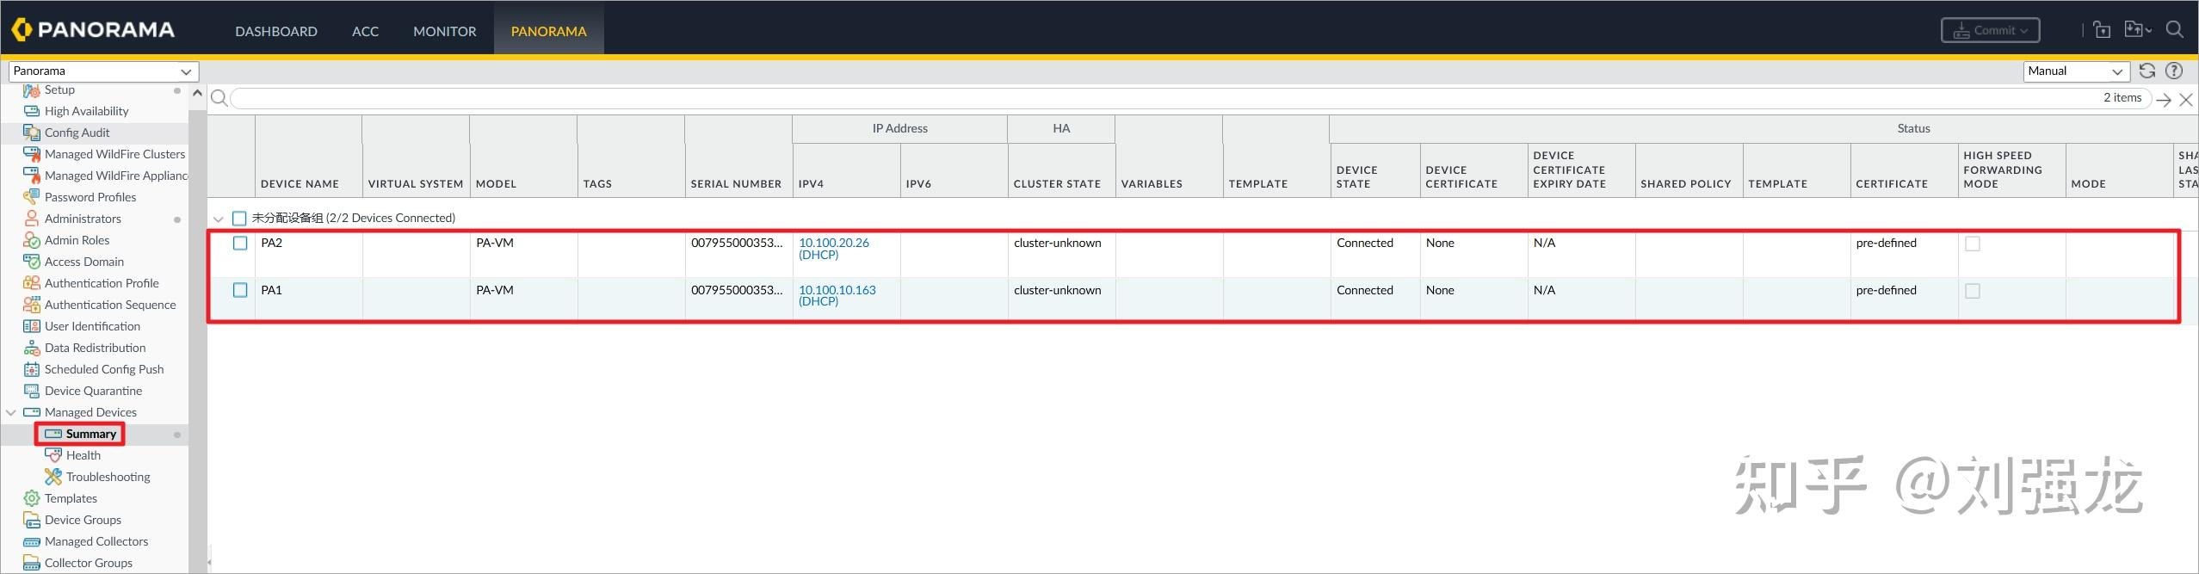Click the PA2 device name cell
Screen dimensions: 2199x574
point(271,244)
